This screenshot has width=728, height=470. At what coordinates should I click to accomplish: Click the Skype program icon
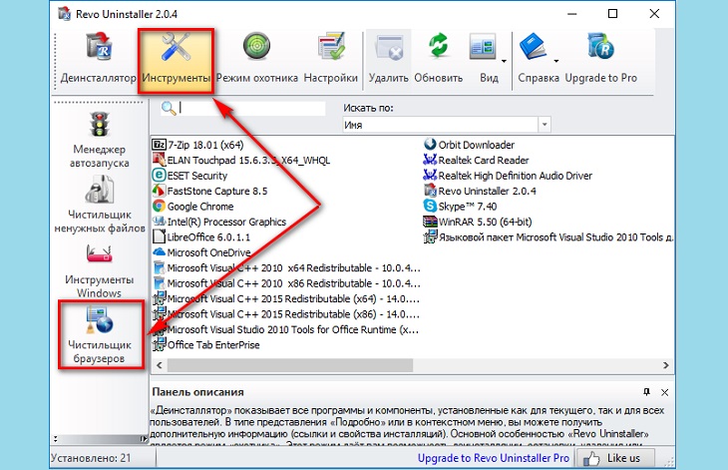tap(430, 206)
